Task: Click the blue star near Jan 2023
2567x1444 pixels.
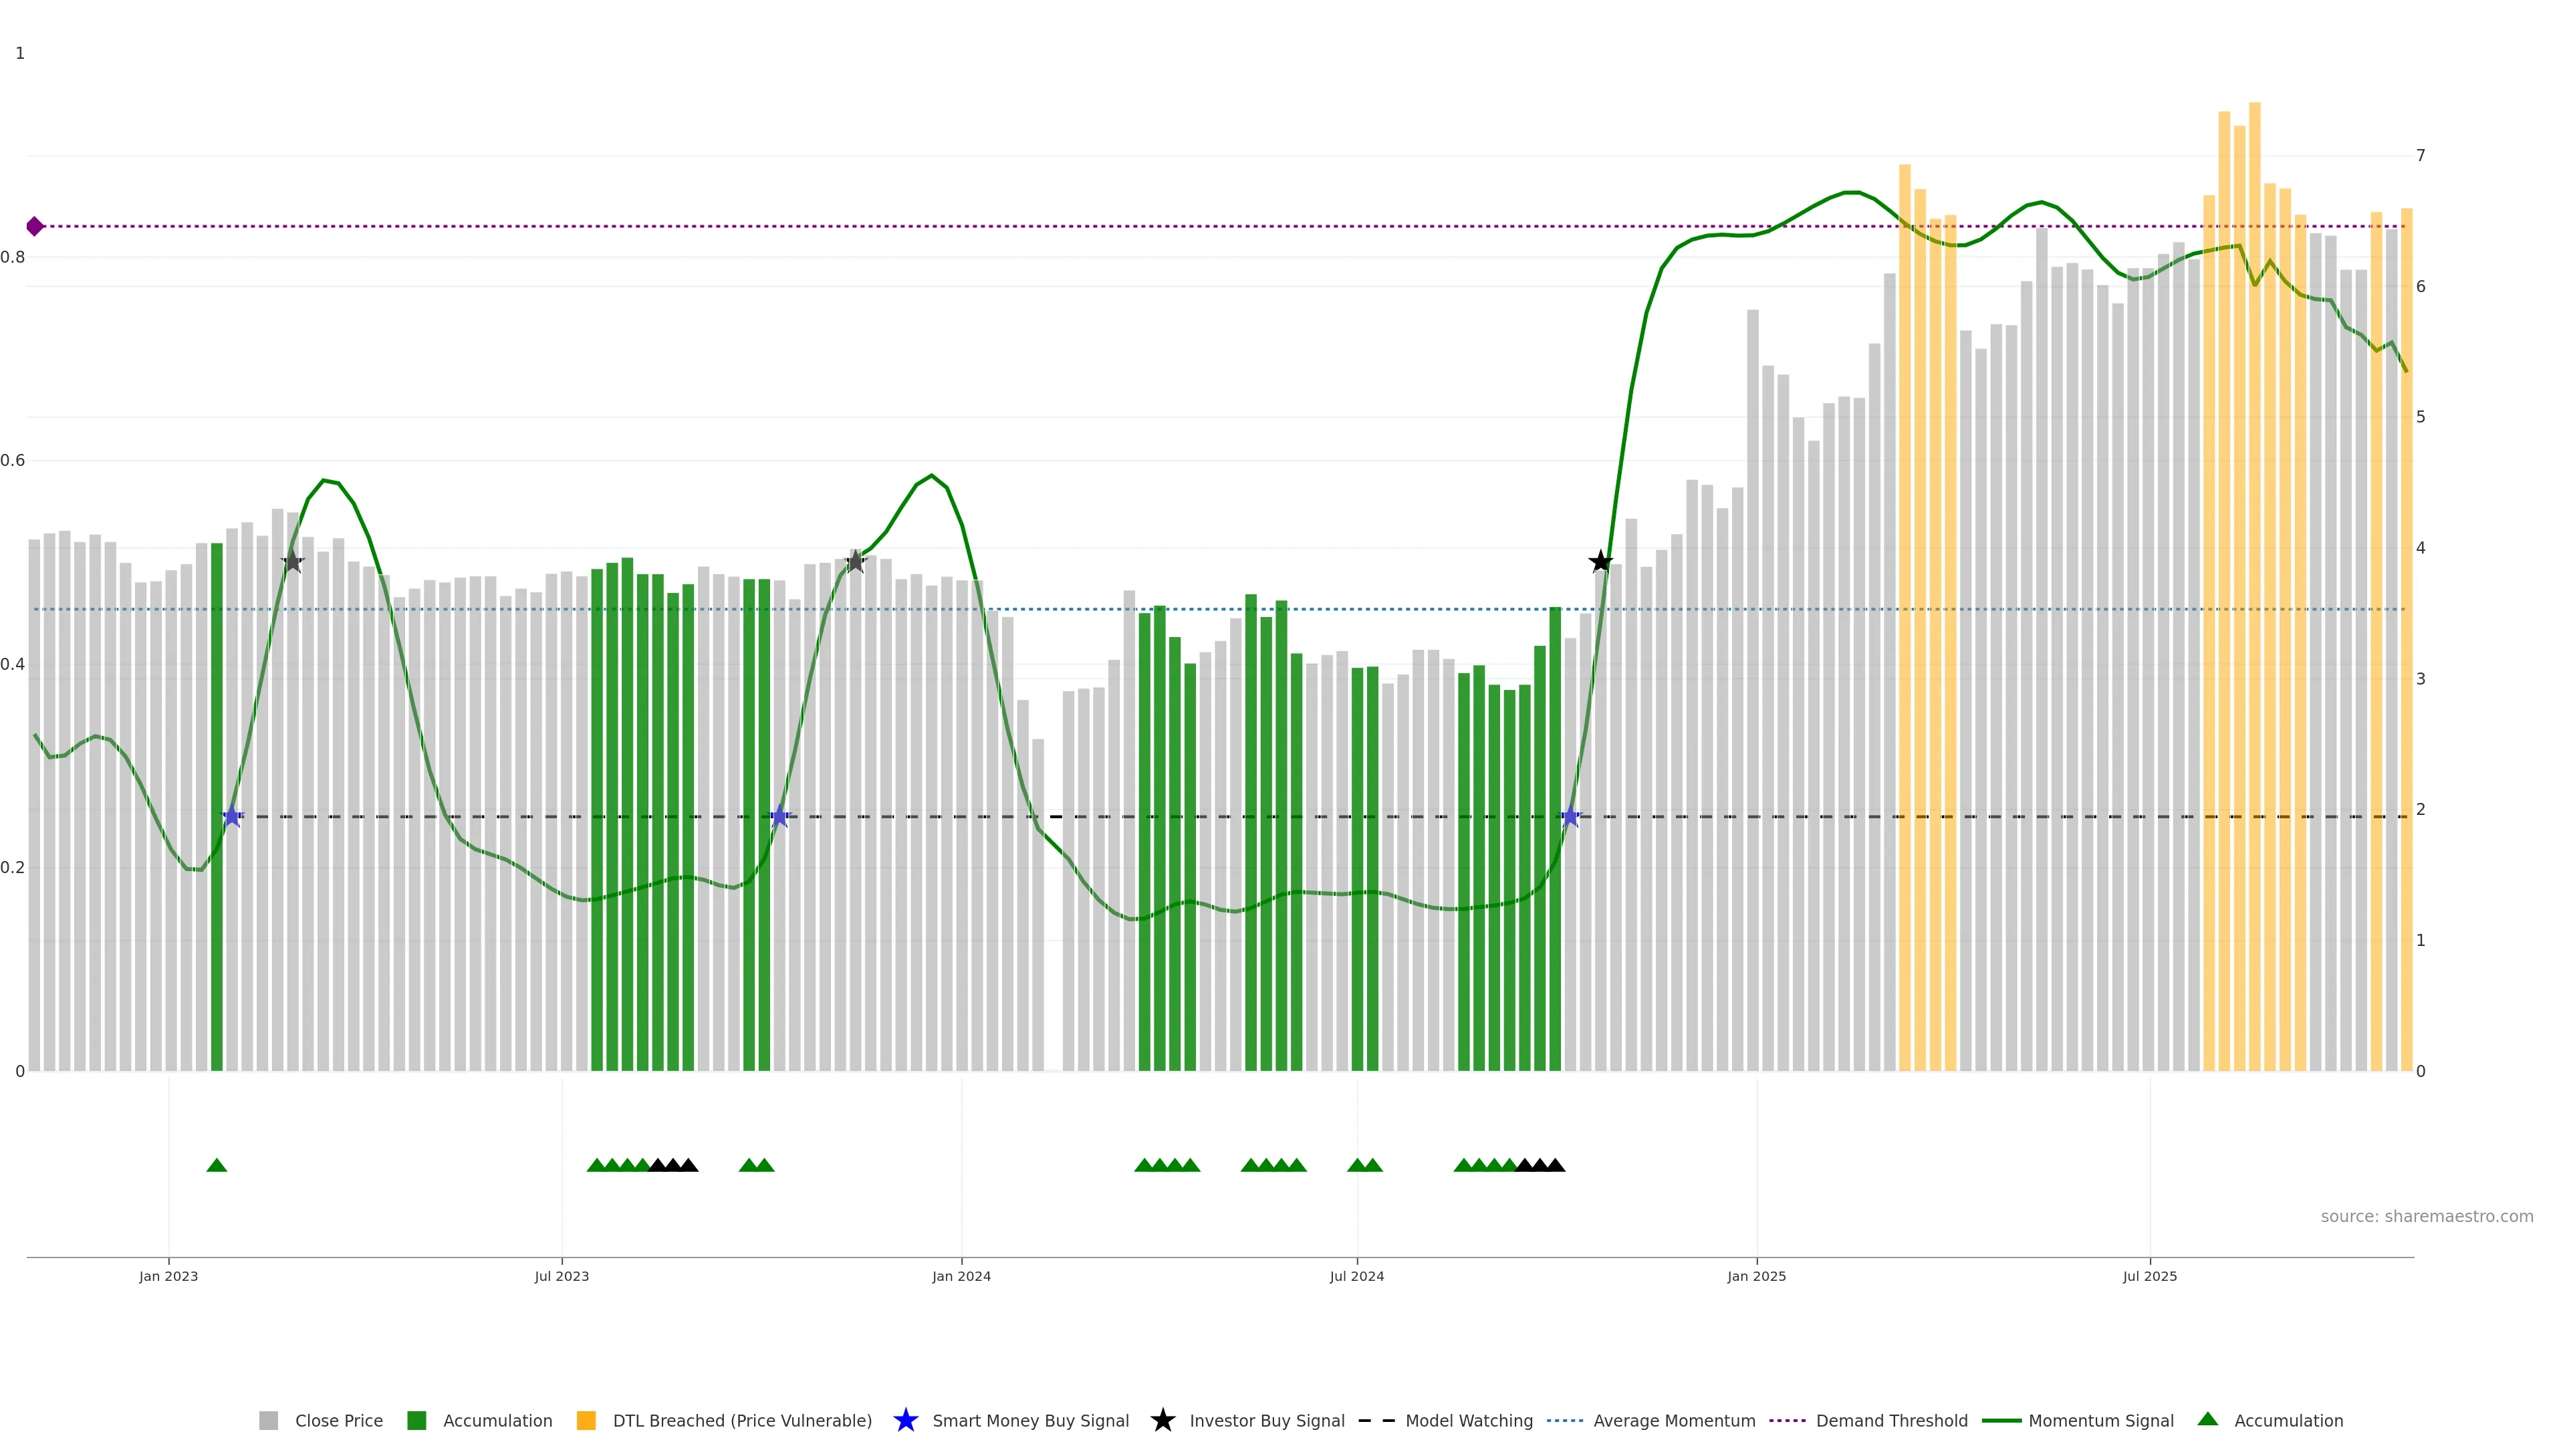Action: tap(232, 817)
